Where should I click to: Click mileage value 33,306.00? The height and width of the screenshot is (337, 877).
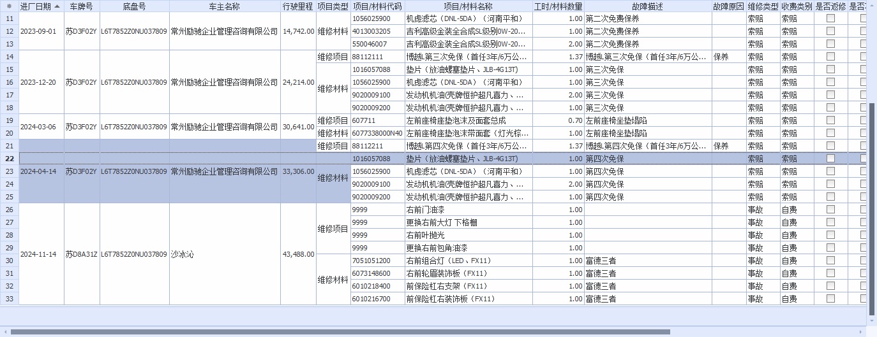(298, 171)
